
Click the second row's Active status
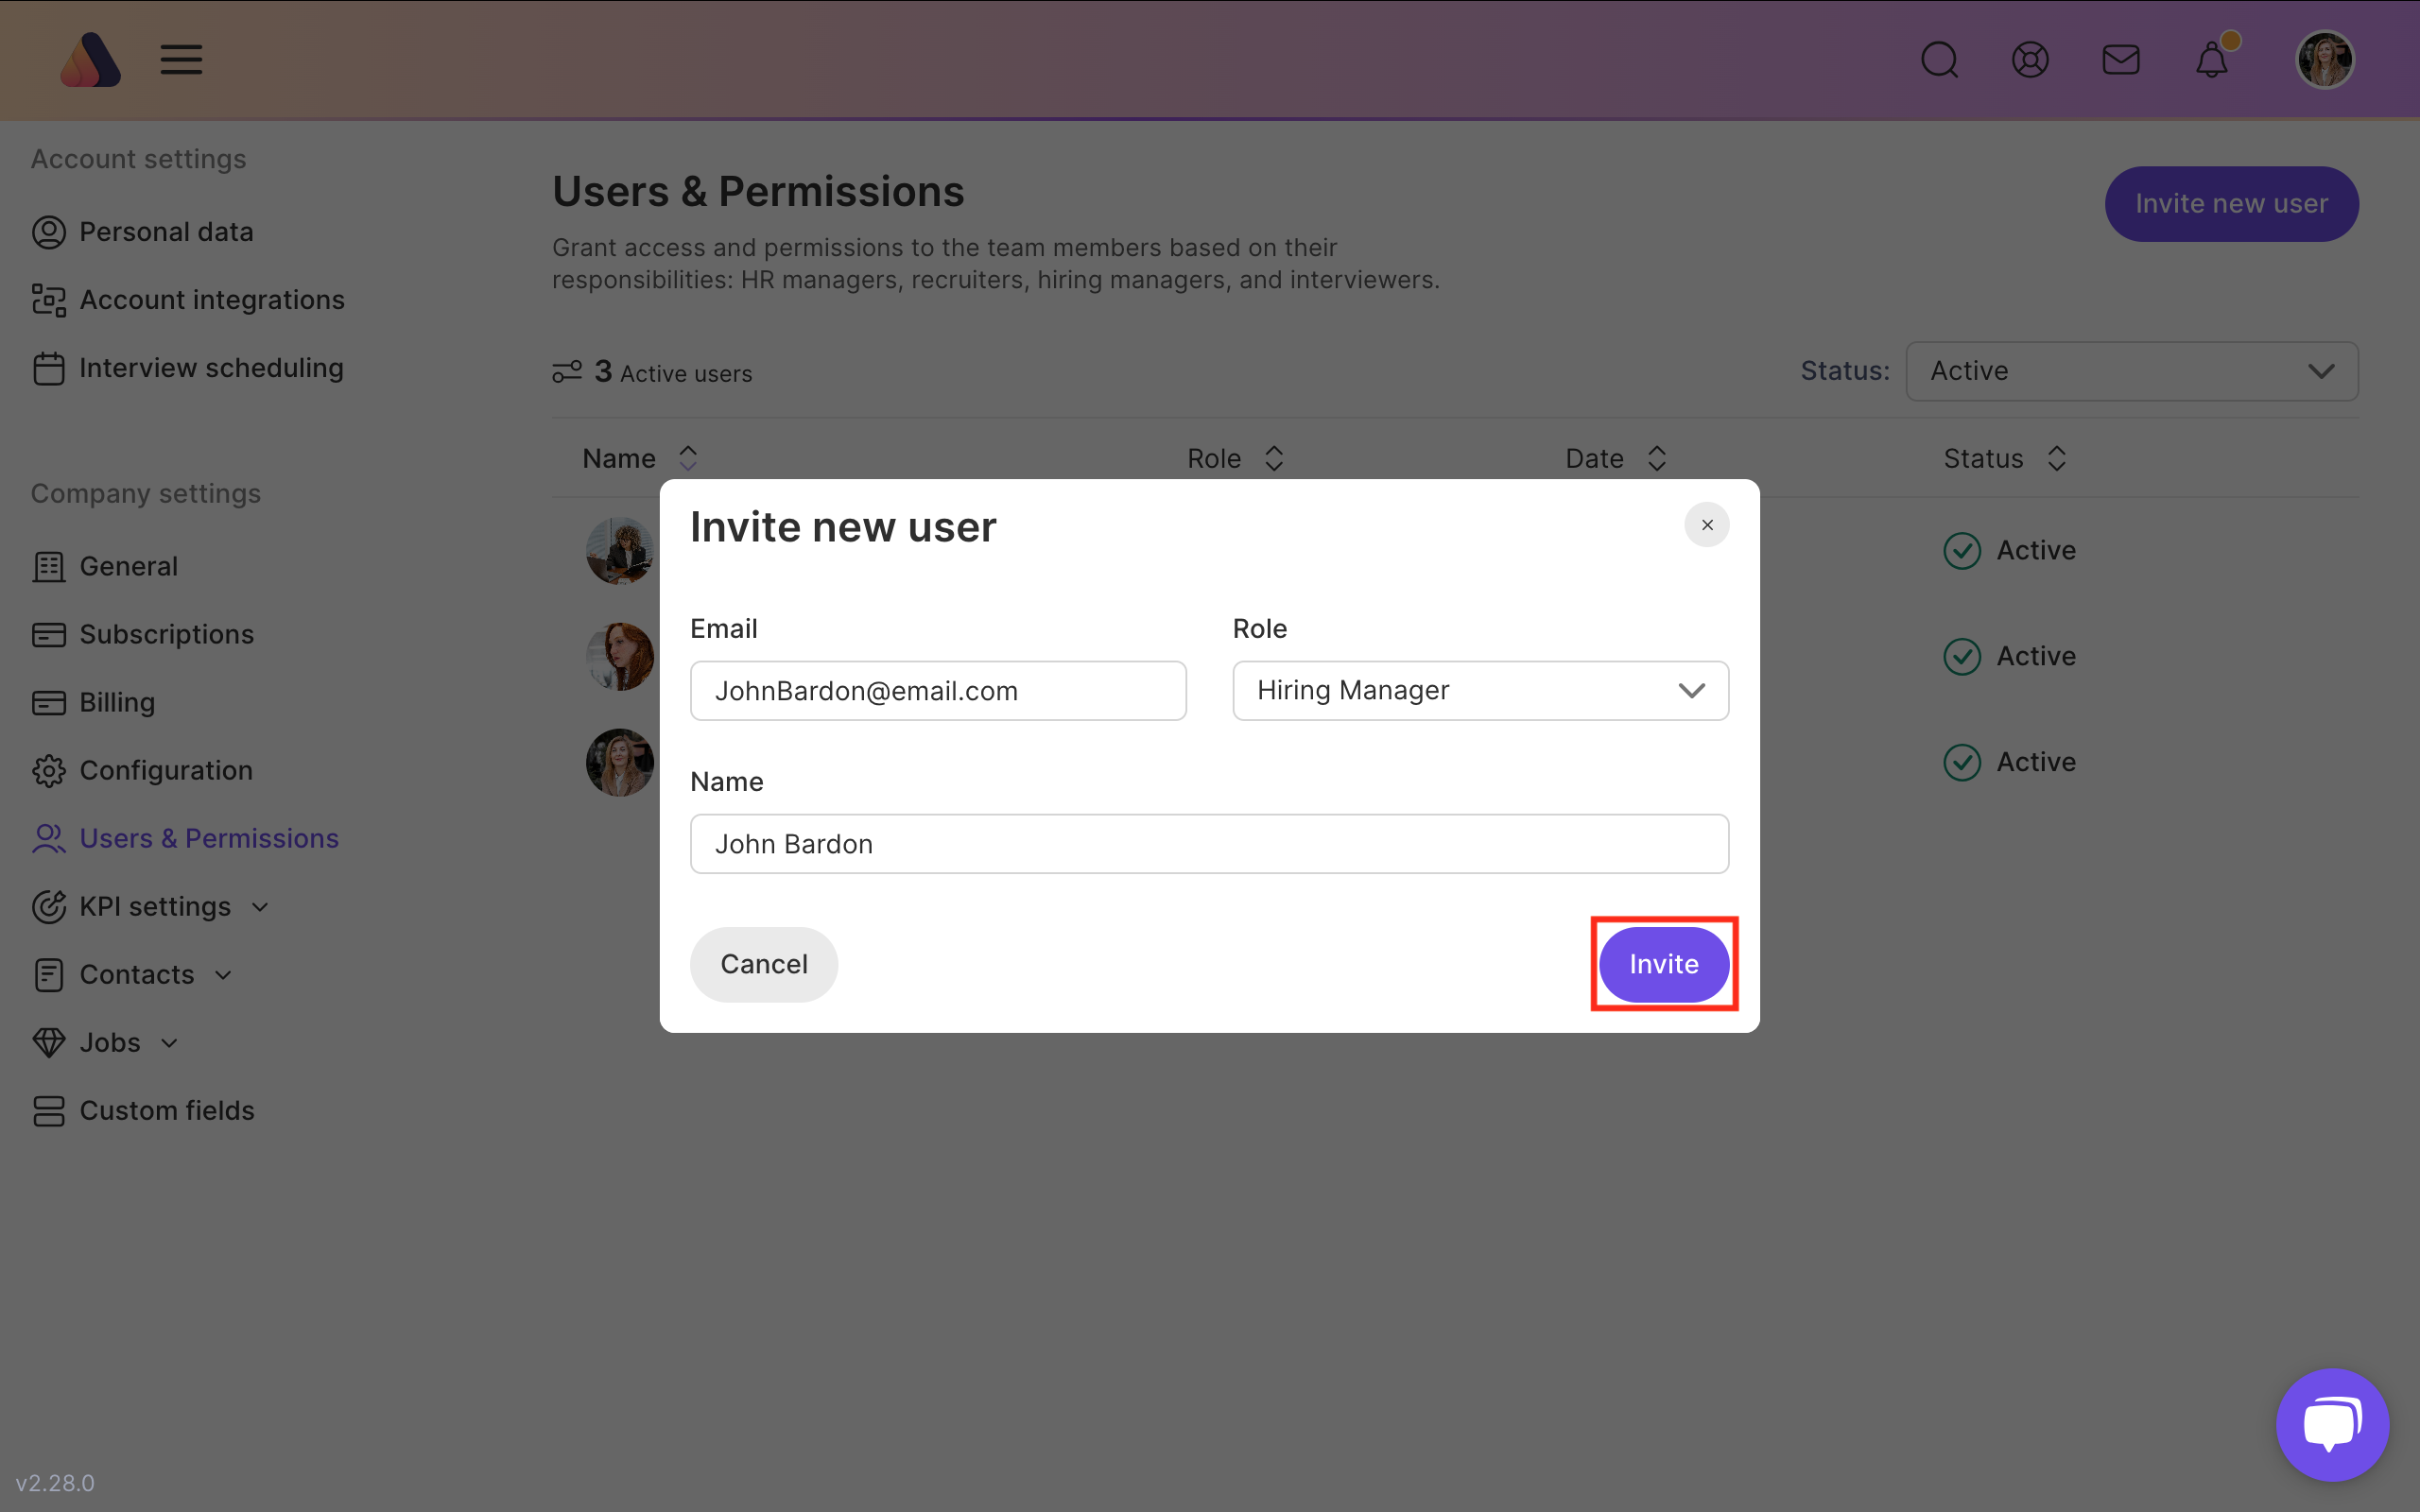[x=2010, y=656]
